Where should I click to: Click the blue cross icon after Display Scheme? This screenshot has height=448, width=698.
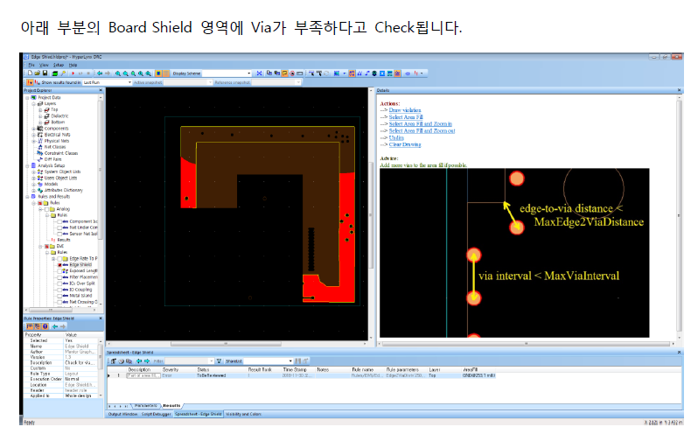pos(259,73)
